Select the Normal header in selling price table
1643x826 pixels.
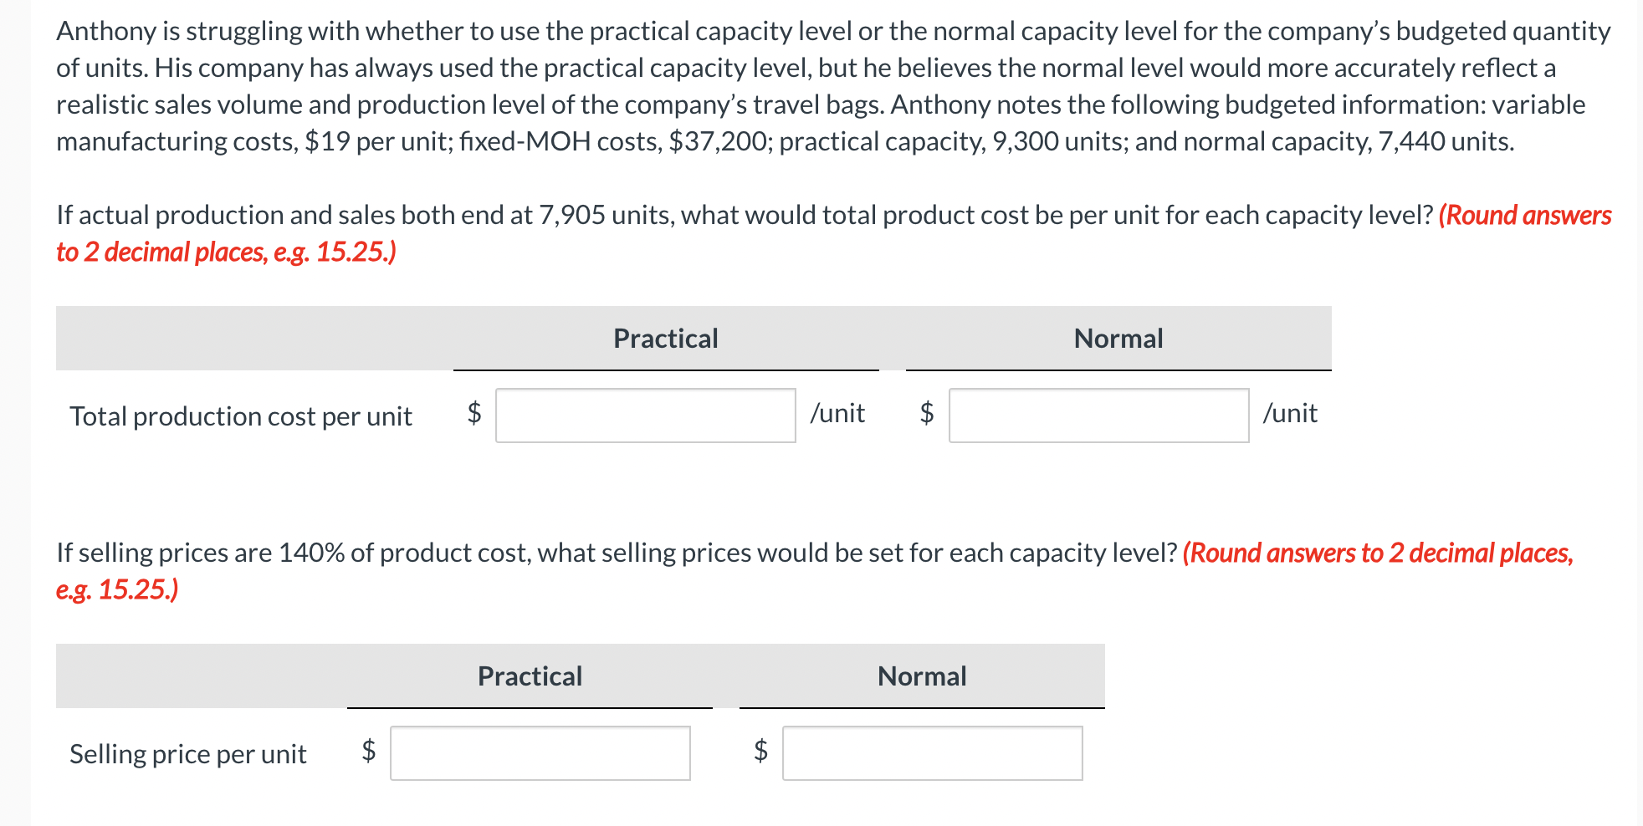[922, 676]
